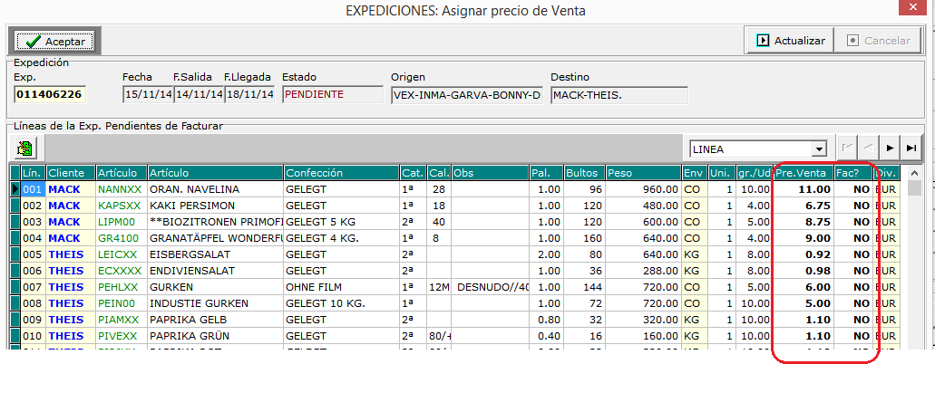
Task: Toggle Fac? value for EISBERGSALAT row
Action: pyautogui.click(x=852, y=254)
